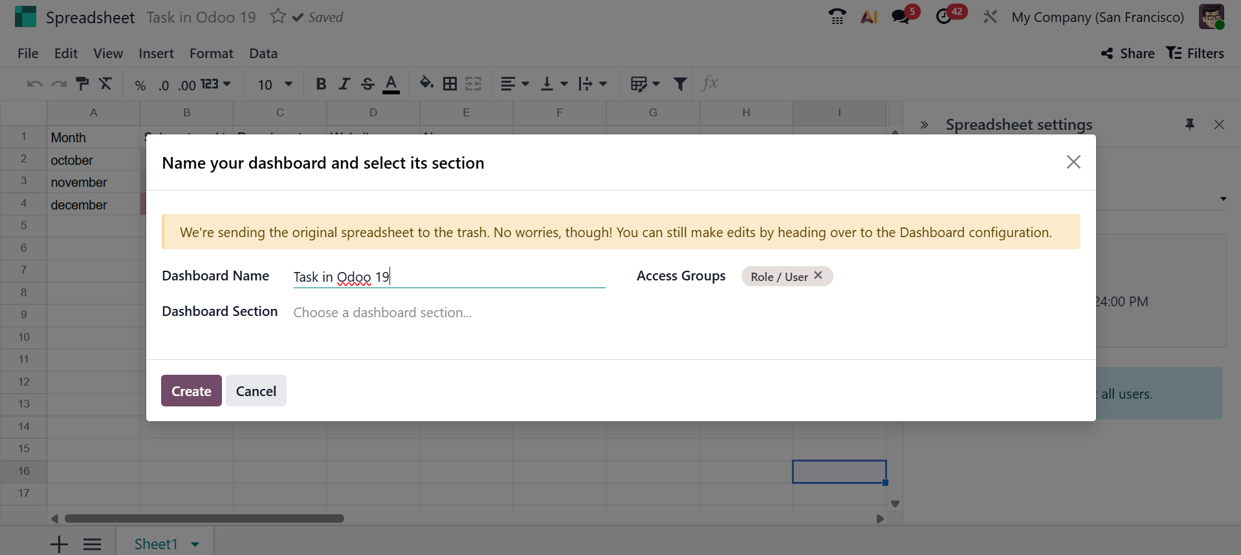1241x555 pixels.
Task: Toggle italic text formatting
Action: click(x=344, y=84)
